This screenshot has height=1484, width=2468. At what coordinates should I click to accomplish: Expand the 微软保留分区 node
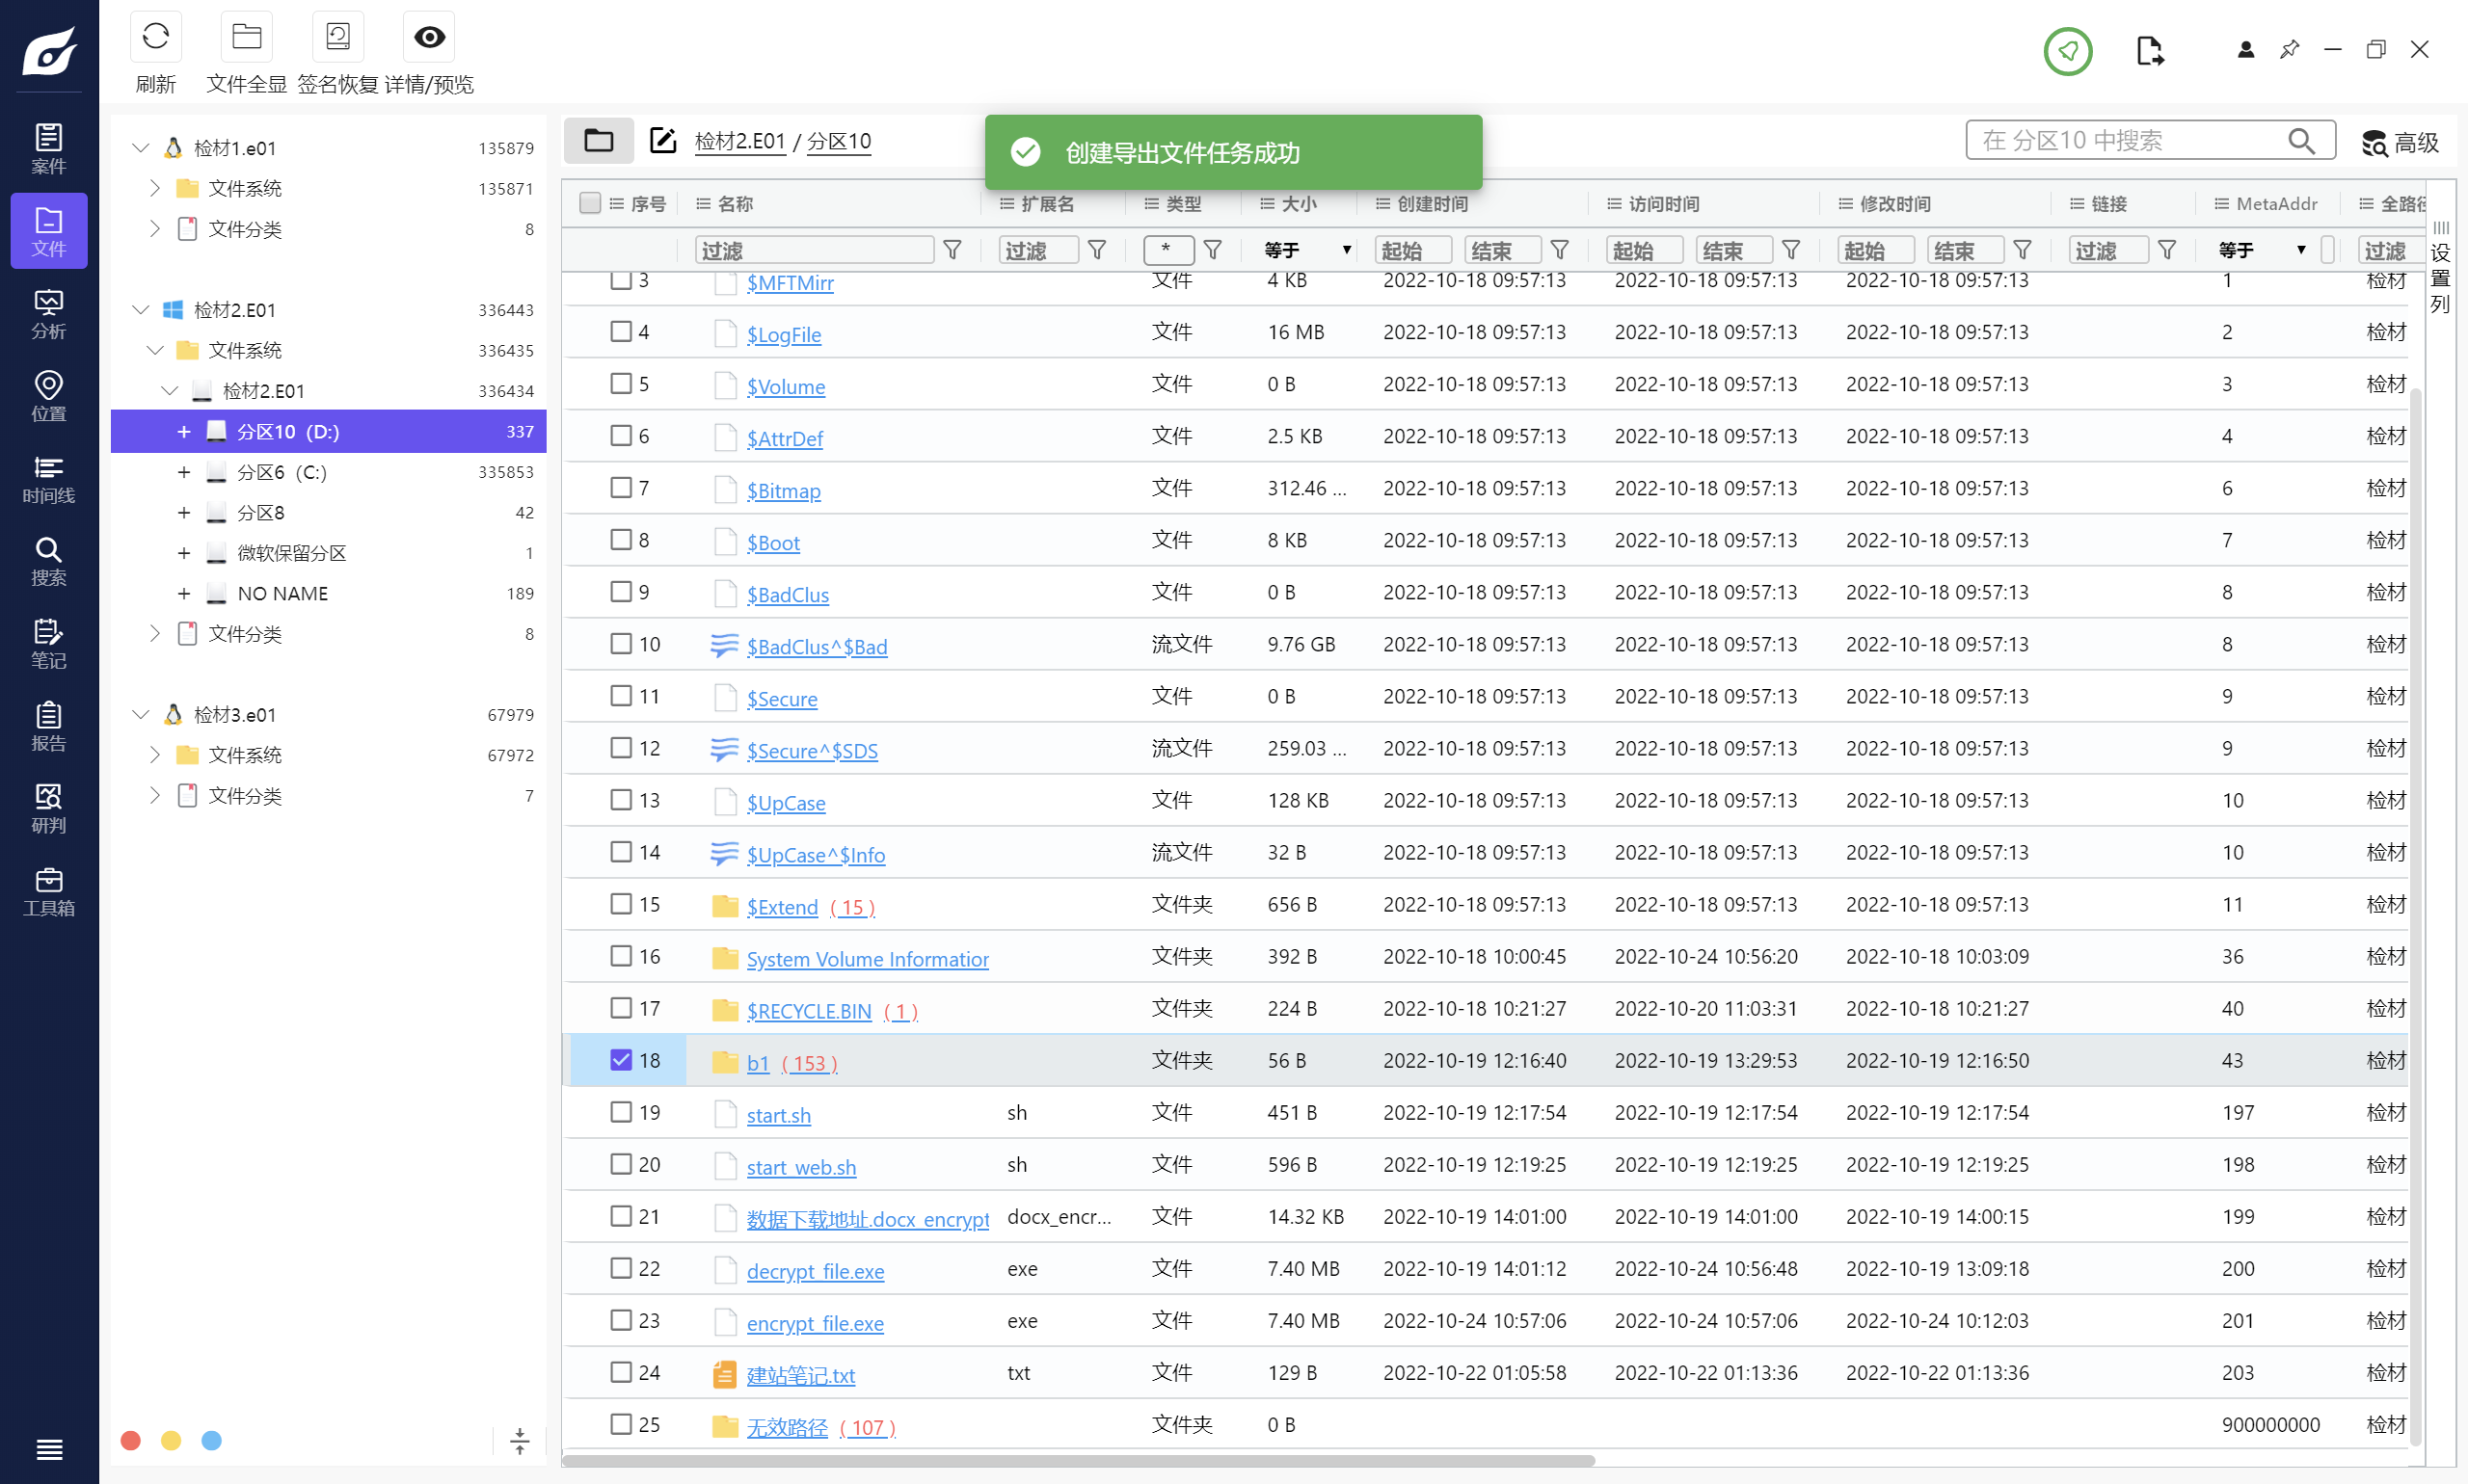pyautogui.click(x=184, y=553)
